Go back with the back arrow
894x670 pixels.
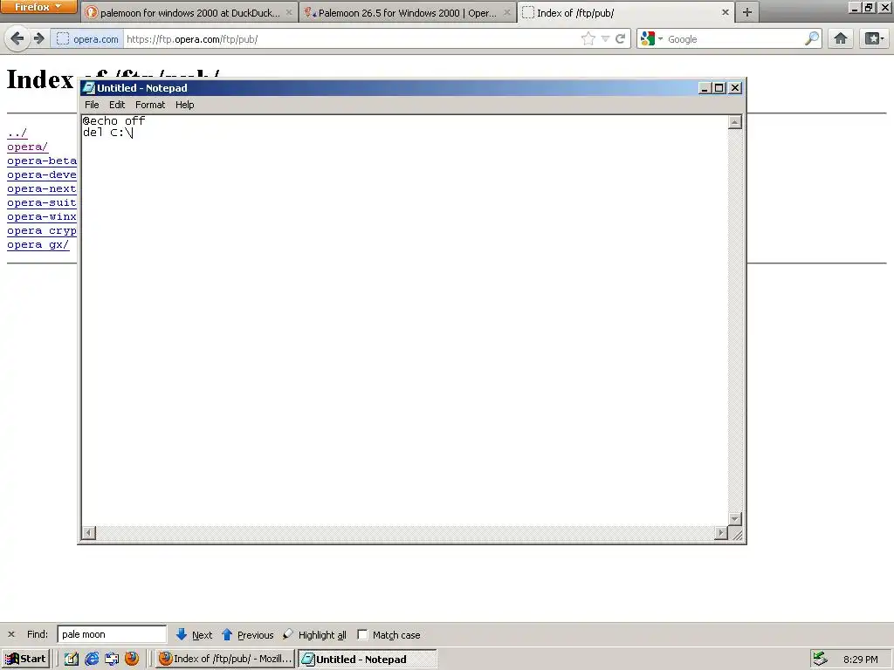click(17, 38)
